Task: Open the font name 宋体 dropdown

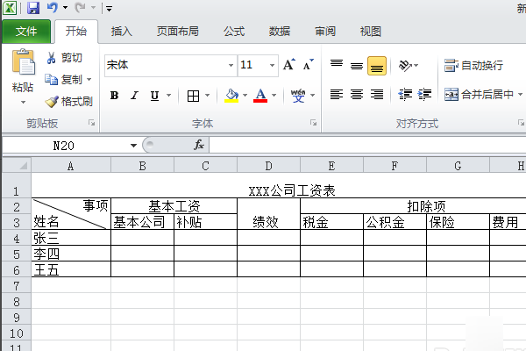Action: click(231, 65)
